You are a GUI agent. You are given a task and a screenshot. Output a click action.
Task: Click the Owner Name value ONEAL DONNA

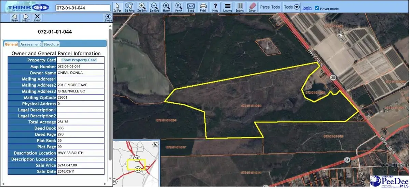coord(70,73)
